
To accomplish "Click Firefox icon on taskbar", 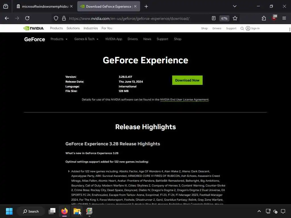I will click(65, 211).
